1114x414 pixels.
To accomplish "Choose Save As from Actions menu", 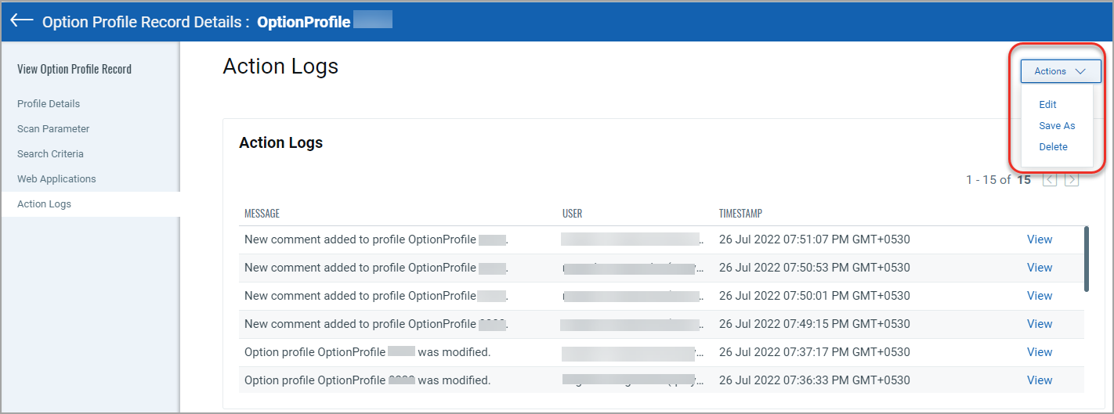I will click(1056, 126).
